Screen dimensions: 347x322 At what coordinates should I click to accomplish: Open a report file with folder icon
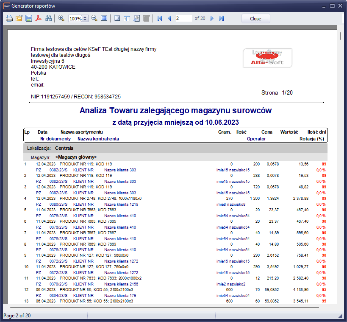(x=19, y=19)
